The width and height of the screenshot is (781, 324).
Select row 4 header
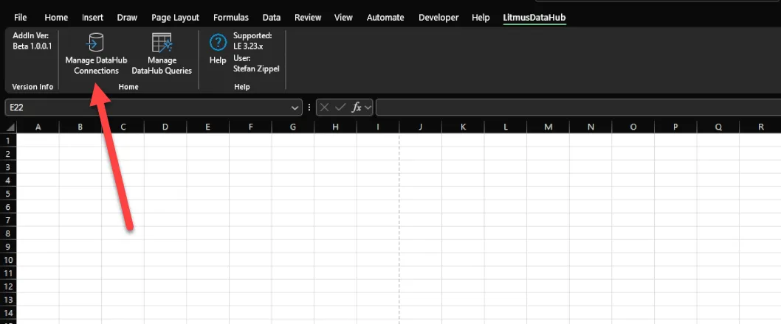pos(8,180)
